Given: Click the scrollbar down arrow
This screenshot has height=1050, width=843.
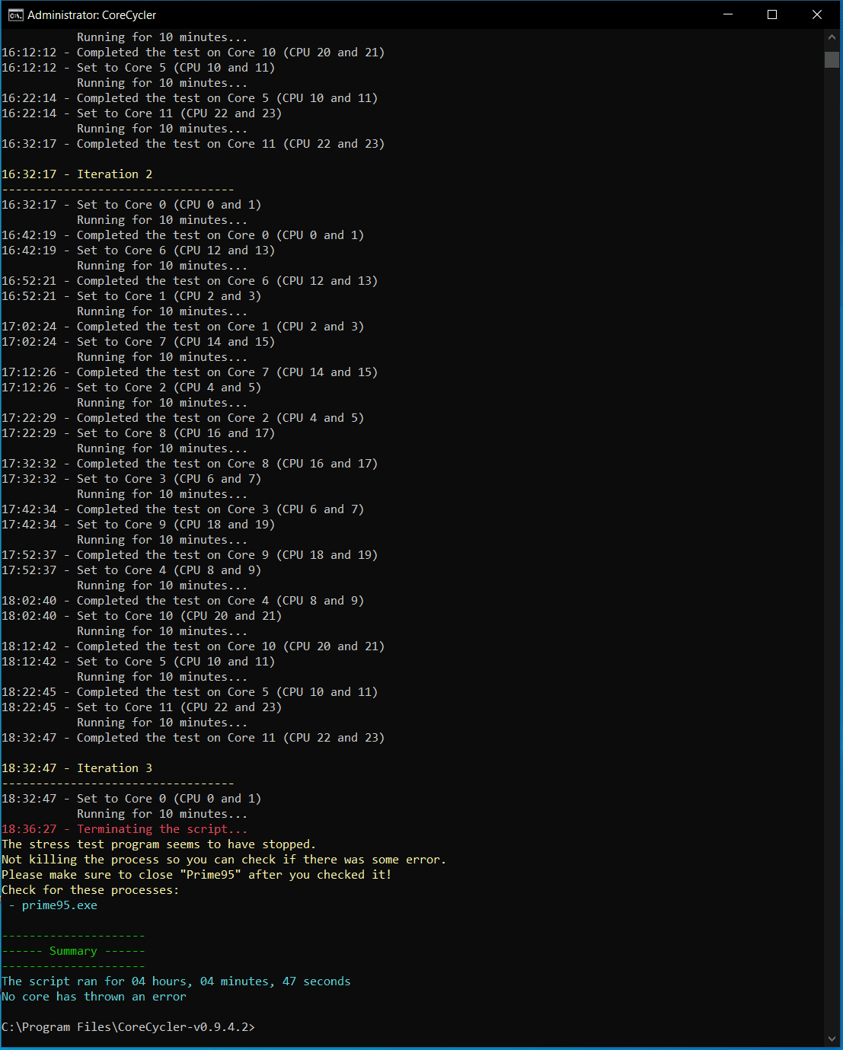Looking at the screenshot, I should pos(832,1039).
